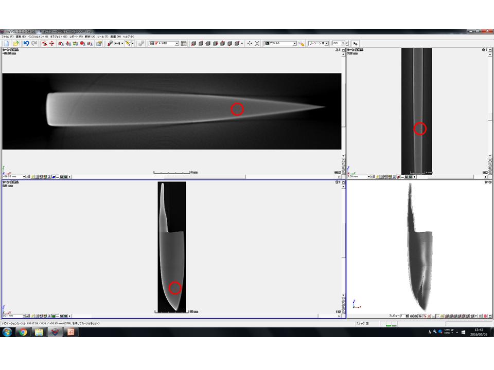Toggle maximize button of top-right slice view

[485, 50]
